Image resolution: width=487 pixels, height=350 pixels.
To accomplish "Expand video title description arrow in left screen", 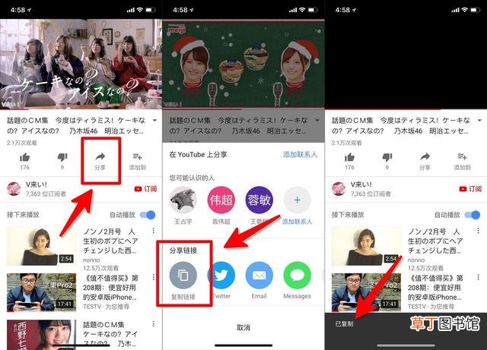I will (x=154, y=120).
